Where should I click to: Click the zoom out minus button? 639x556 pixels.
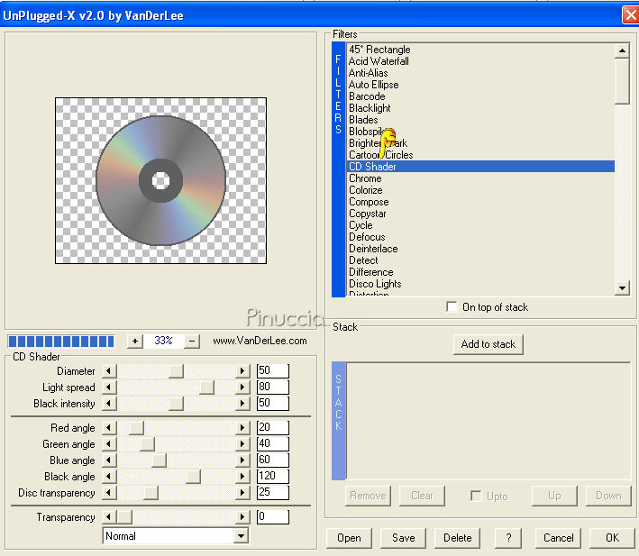point(192,341)
